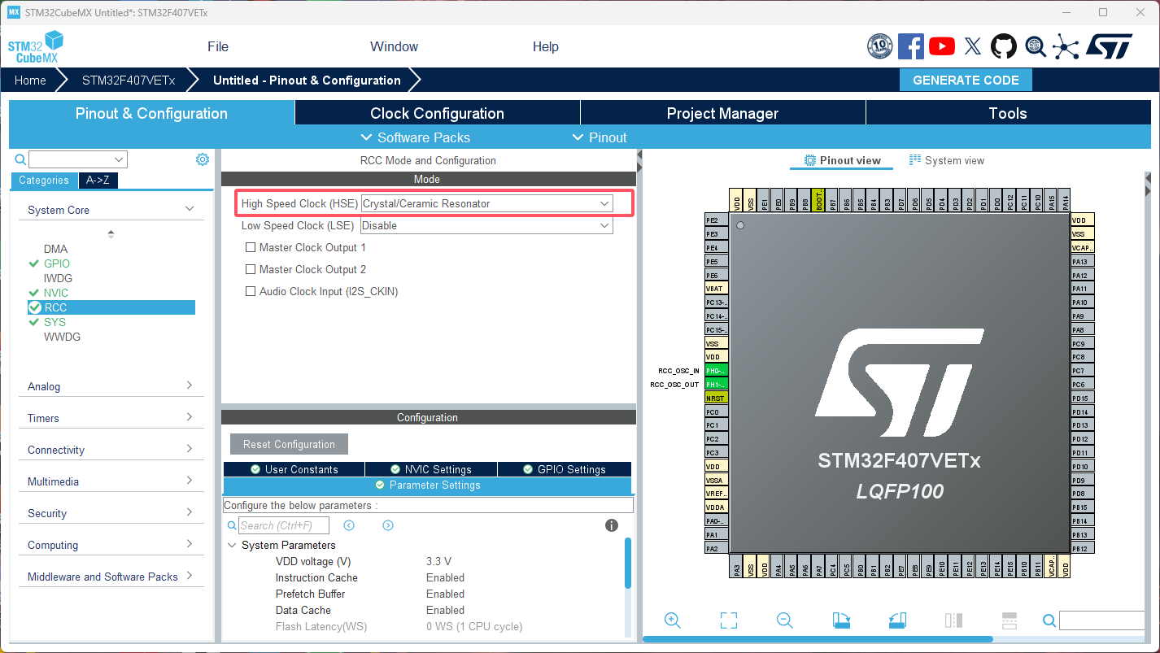
Task: Click the GENERATE CODE button
Action: click(x=966, y=80)
